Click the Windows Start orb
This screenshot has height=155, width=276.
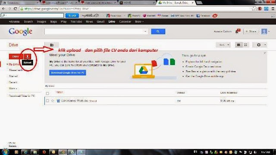[6, 152]
